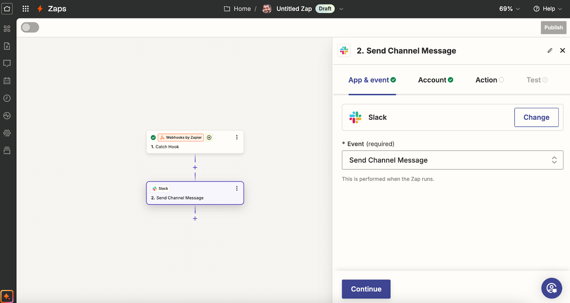Open the AI Copilot sparkle icon
Image resolution: width=570 pixels, height=303 pixels.
tap(7, 296)
